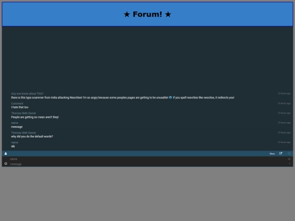Click timestamp on the typo scammer post
295x221 pixels.
(284, 93)
